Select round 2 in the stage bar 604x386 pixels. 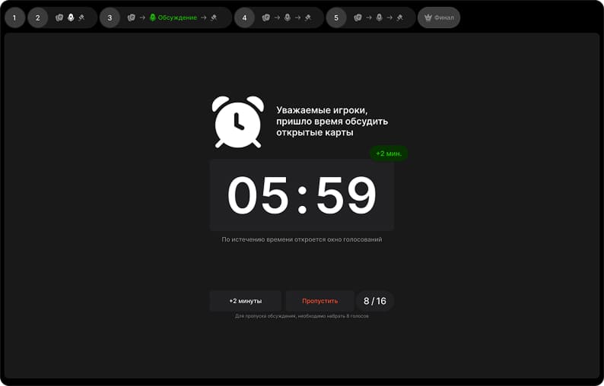(x=38, y=17)
